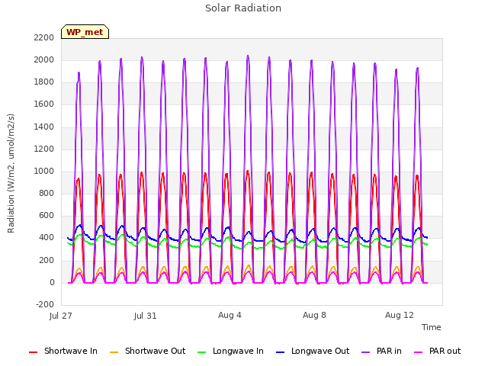This screenshot has width=488, height=366.
Task: Toggle the PAR out legend entry
Action: tap(438, 351)
